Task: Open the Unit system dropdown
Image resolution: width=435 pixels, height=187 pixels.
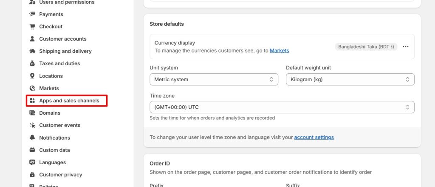Action: [x=214, y=79]
